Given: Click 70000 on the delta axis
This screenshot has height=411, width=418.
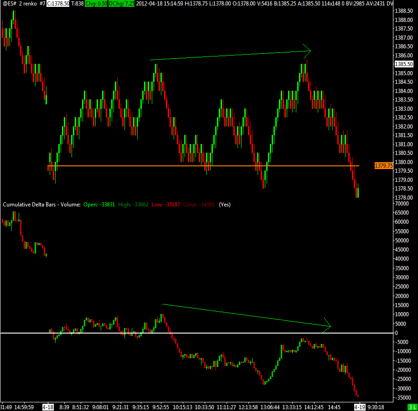Looking at the screenshot, I should pos(402,203).
